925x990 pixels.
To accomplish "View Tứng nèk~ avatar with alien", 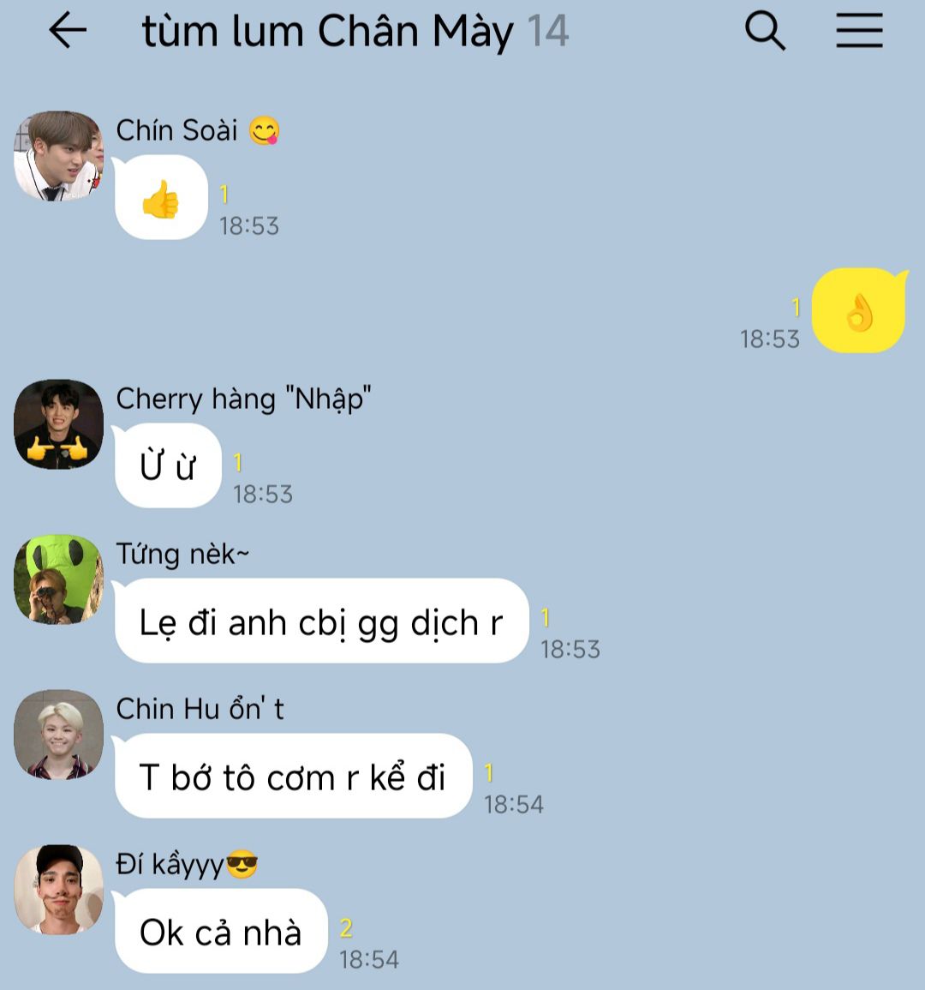I will coord(59,579).
